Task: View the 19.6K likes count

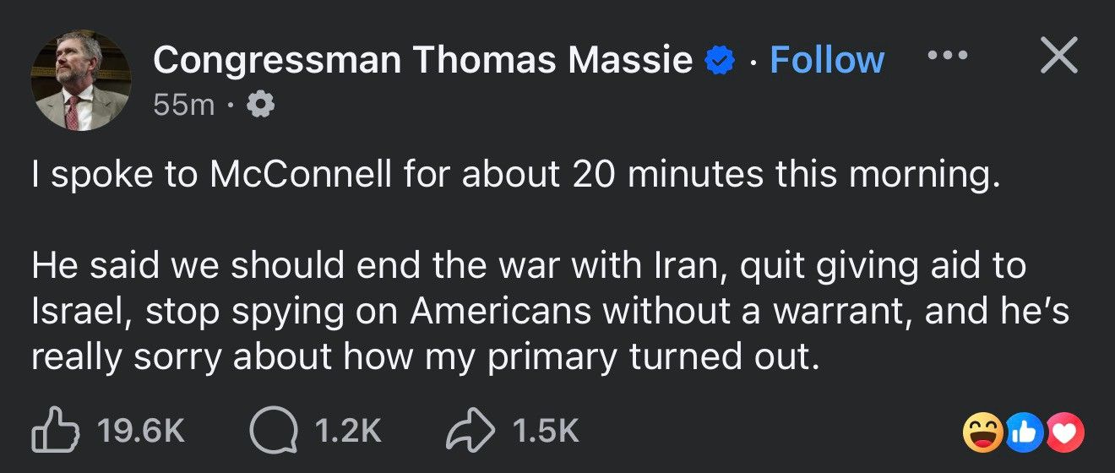Action: click(140, 432)
